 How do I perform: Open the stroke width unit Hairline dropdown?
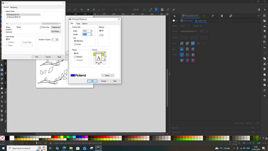tap(197, 26)
